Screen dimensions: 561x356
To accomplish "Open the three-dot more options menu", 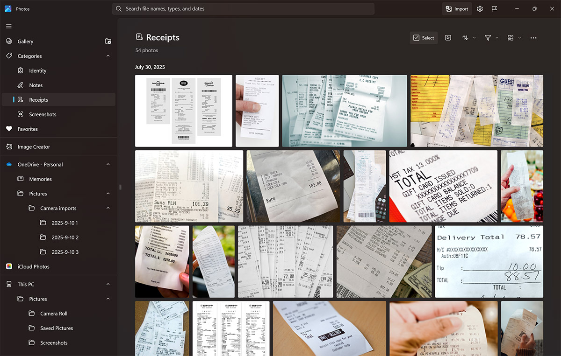I will pyautogui.click(x=533, y=38).
